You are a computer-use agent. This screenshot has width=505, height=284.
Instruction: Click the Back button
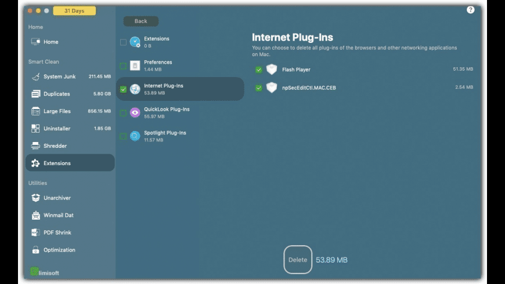140,21
